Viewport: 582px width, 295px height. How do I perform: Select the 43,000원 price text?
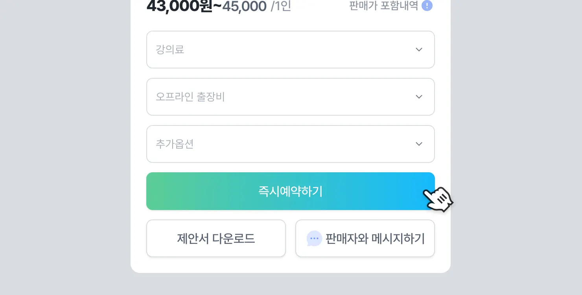(184, 6)
